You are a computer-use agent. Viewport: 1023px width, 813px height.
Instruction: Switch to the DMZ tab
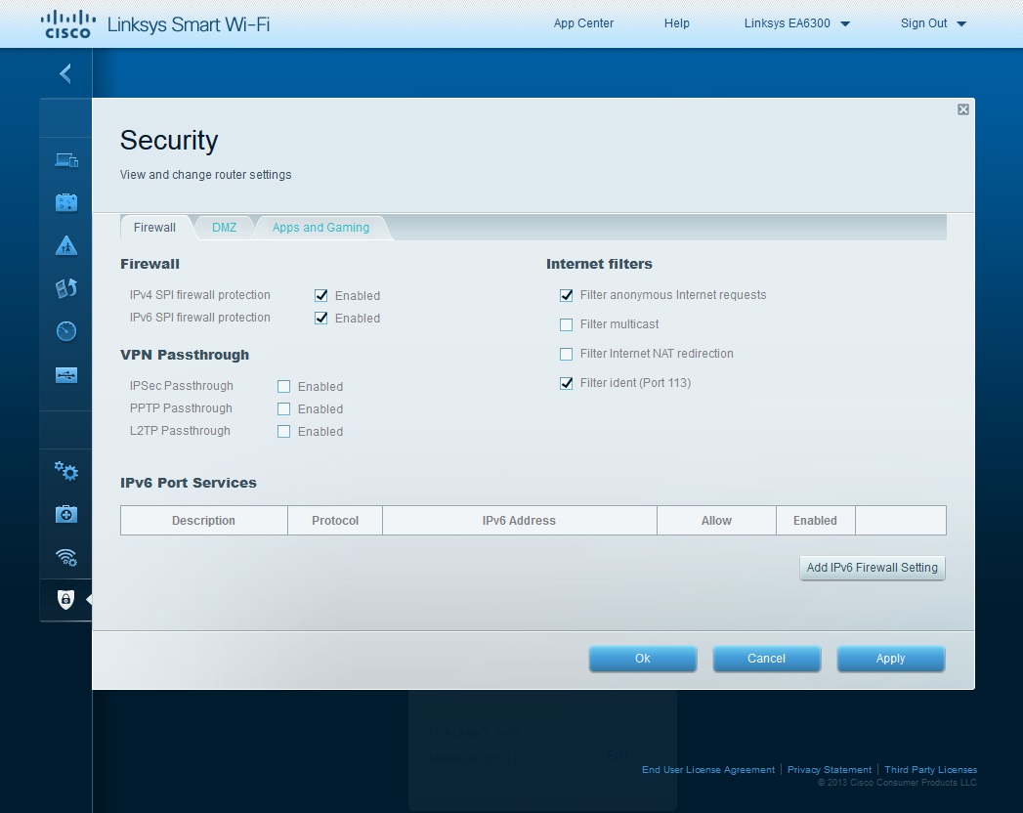tap(224, 228)
